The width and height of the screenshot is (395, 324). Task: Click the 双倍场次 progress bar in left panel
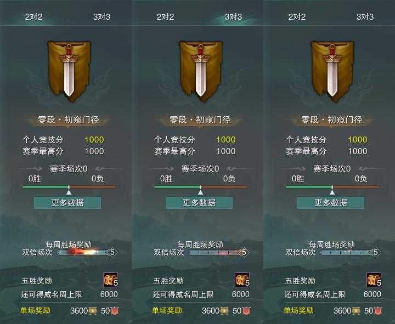pos(87,252)
